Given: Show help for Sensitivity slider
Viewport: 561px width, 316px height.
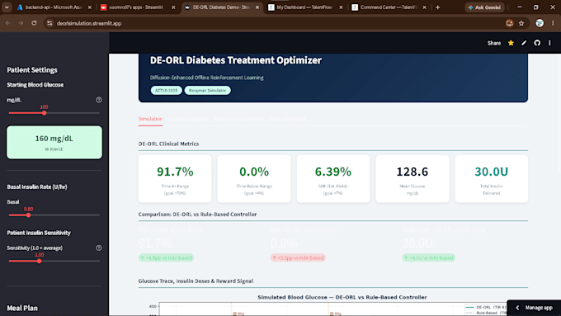Looking at the screenshot, I should click(99, 248).
